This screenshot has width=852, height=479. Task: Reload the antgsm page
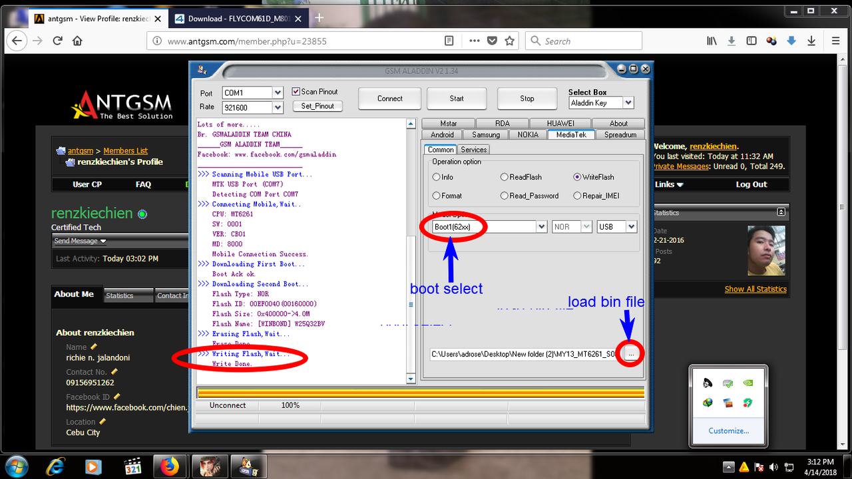pyautogui.click(x=58, y=41)
